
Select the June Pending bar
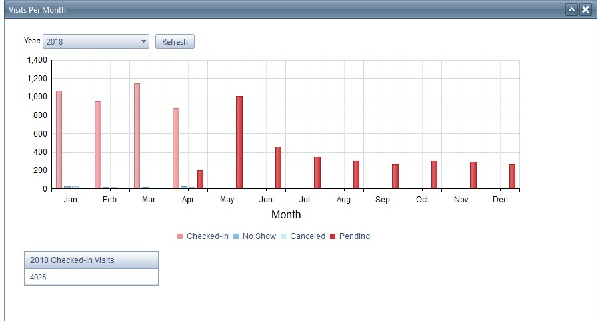tap(278, 168)
